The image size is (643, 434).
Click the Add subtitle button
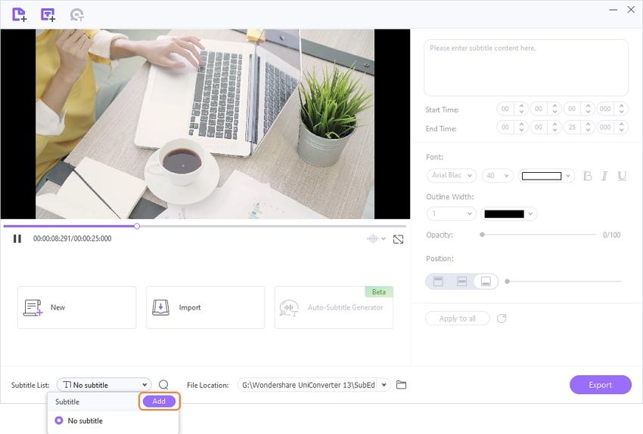coord(159,402)
